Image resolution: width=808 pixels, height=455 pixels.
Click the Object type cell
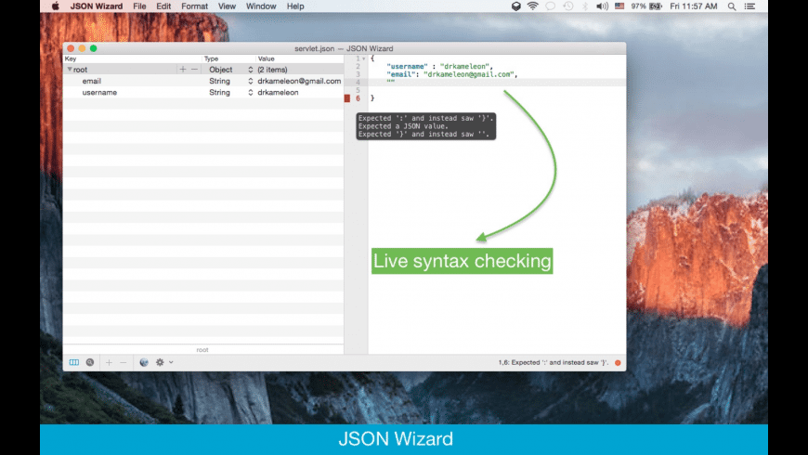point(220,70)
